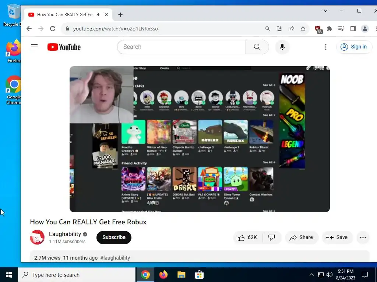The width and height of the screenshot is (377, 282).
Task: Share this page from the address bar
Action: 291,29
